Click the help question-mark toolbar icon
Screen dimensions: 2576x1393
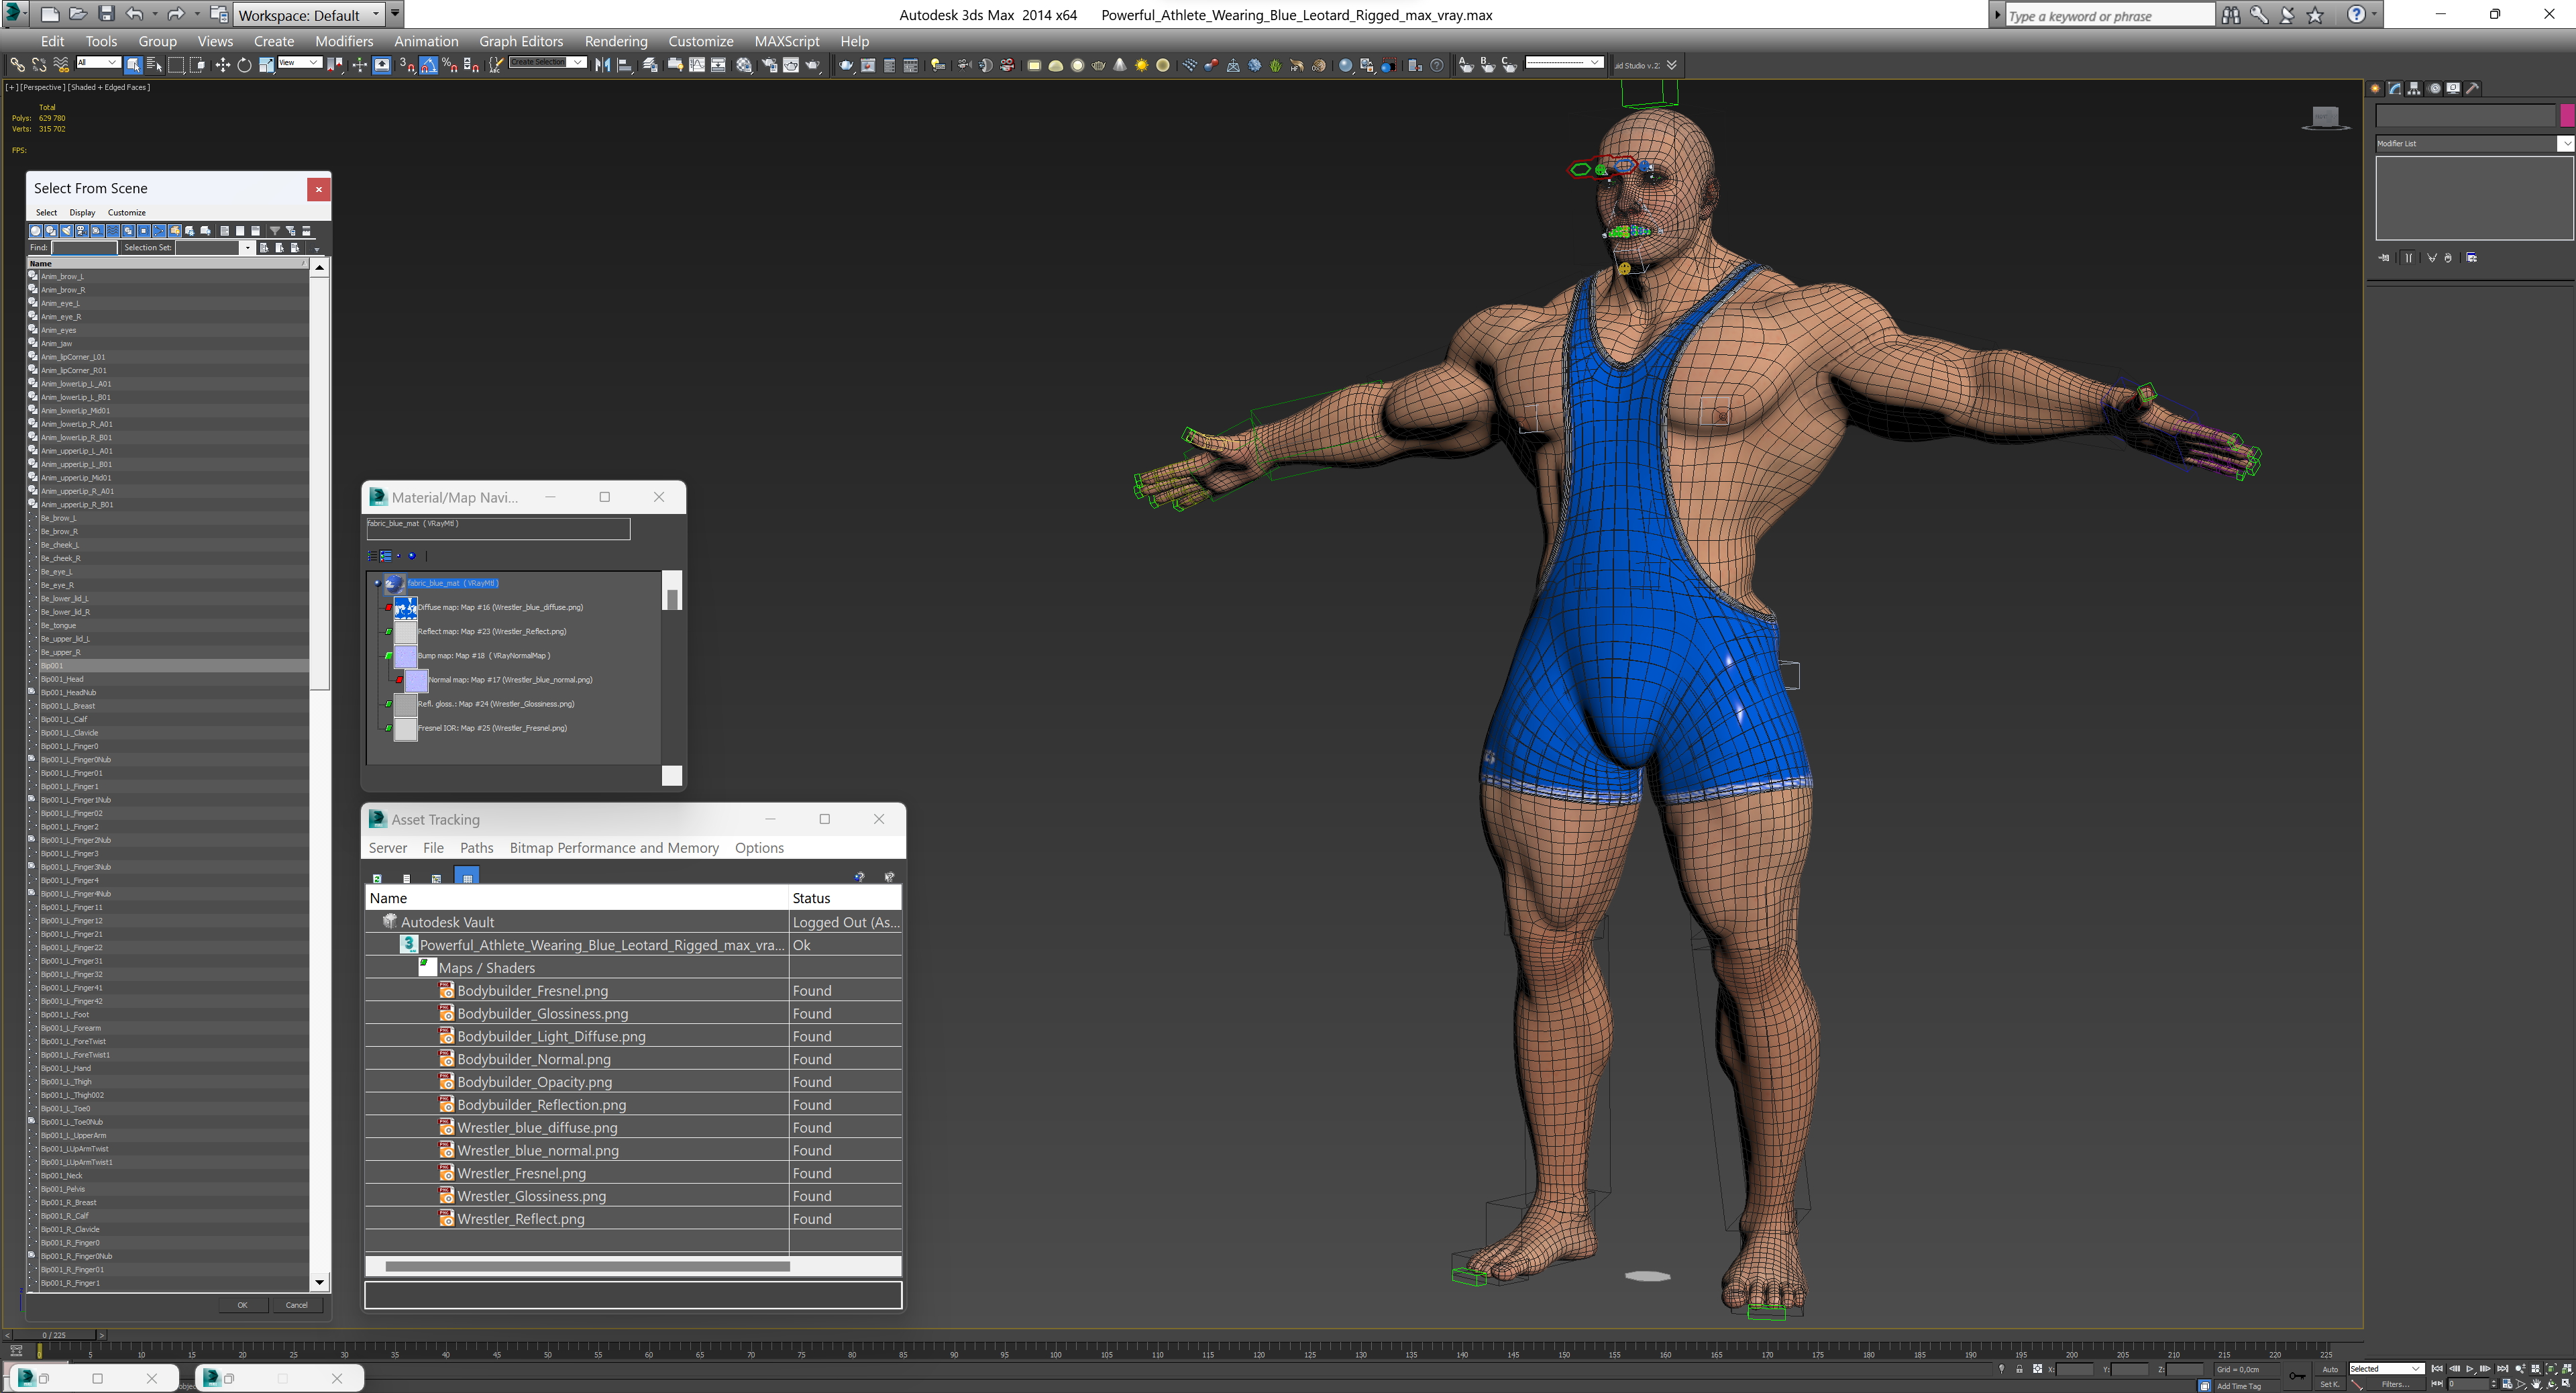pyautogui.click(x=1437, y=65)
